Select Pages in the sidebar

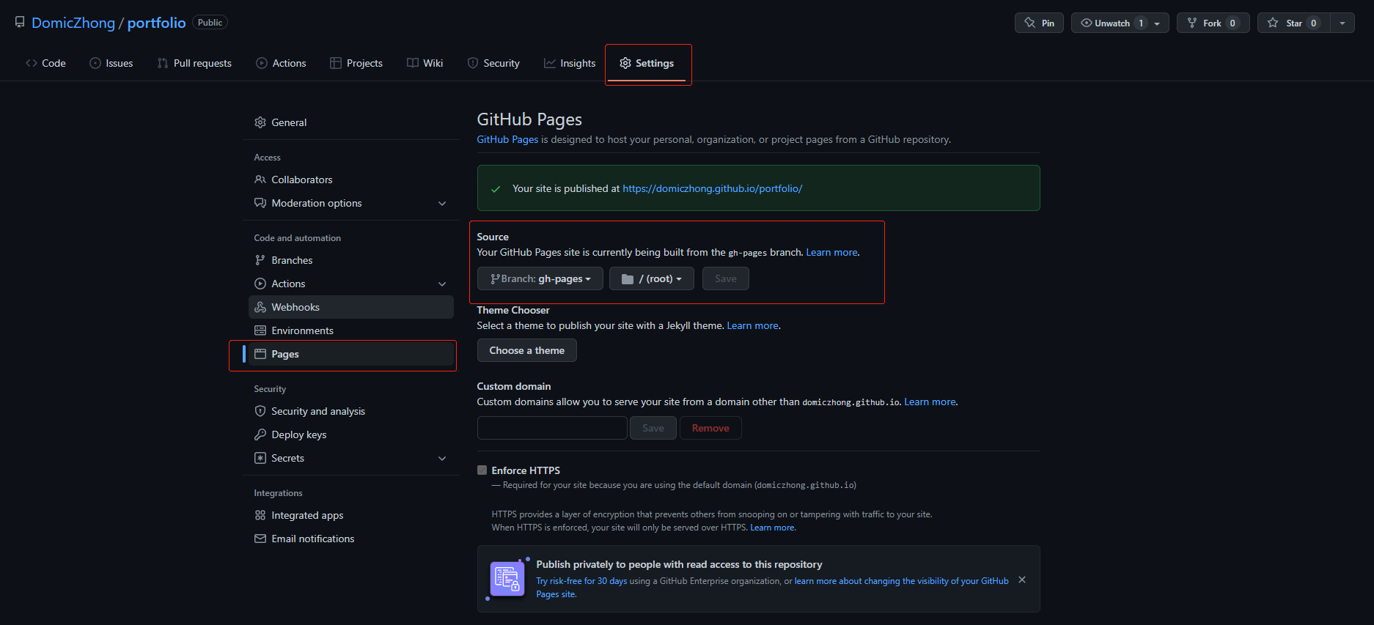350,354
